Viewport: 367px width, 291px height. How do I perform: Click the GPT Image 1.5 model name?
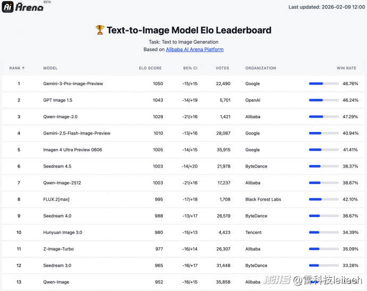tap(57, 100)
